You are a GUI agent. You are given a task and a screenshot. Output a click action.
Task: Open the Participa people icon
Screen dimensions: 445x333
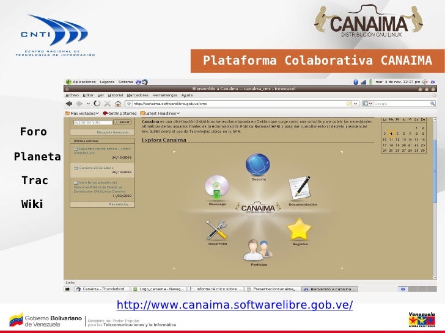pos(258,250)
